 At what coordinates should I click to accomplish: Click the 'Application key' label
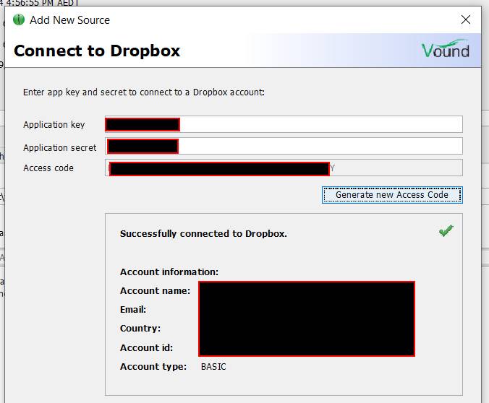pos(54,124)
